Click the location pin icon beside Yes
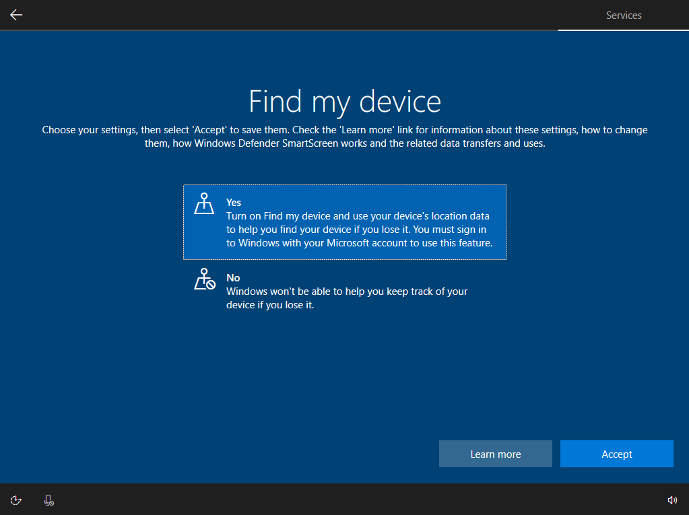 point(204,204)
